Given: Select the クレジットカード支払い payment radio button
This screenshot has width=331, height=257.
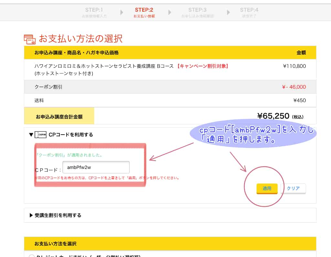Looking at the screenshot, I should pyautogui.click(x=32, y=256).
